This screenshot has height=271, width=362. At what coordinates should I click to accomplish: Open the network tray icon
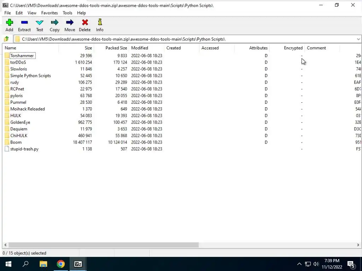point(308,264)
